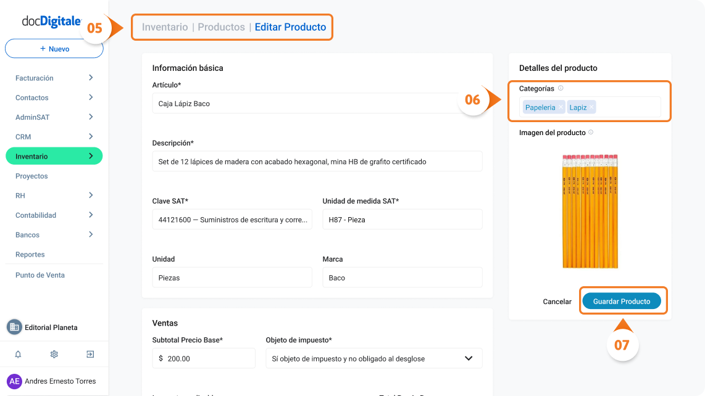Expand the Inventario menu chevron
This screenshot has width=705, height=396.
[91, 156]
